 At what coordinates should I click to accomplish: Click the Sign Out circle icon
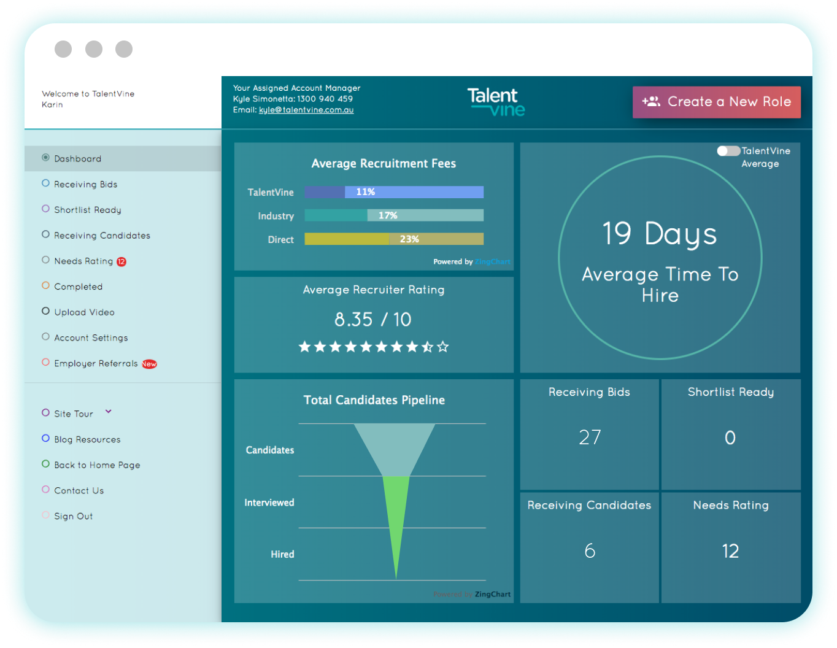45,515
